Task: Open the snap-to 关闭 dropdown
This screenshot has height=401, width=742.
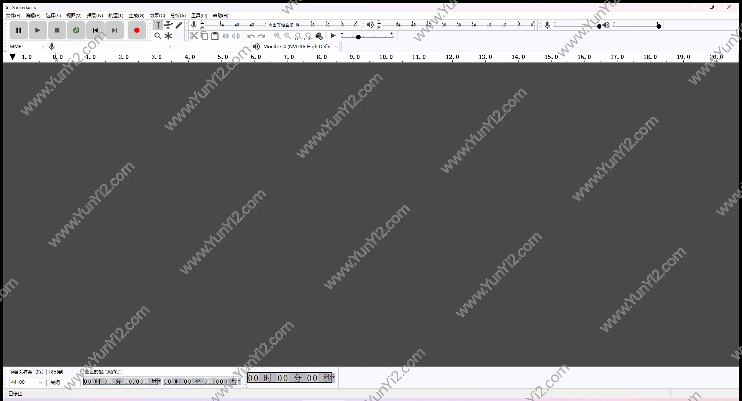Action: [x=63, y=382]
